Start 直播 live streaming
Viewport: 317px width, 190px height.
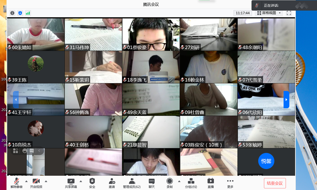coord(211,183)
